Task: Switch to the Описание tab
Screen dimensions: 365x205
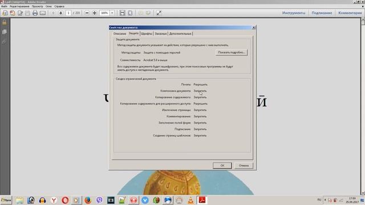Action: (x=120, y=34)
